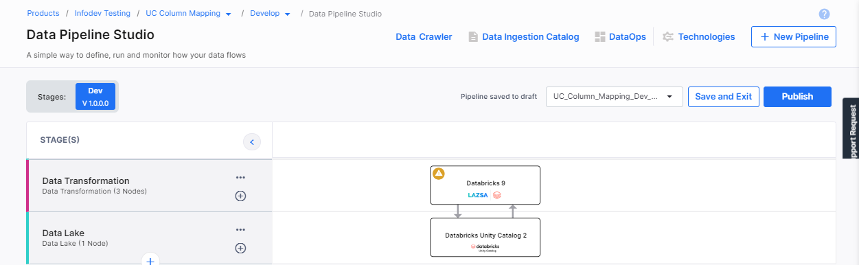Collapse the Stages panel with the chevron

point(252,142)
